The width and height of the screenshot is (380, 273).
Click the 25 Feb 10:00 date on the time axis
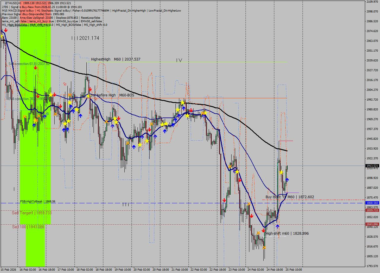[294, 269]
